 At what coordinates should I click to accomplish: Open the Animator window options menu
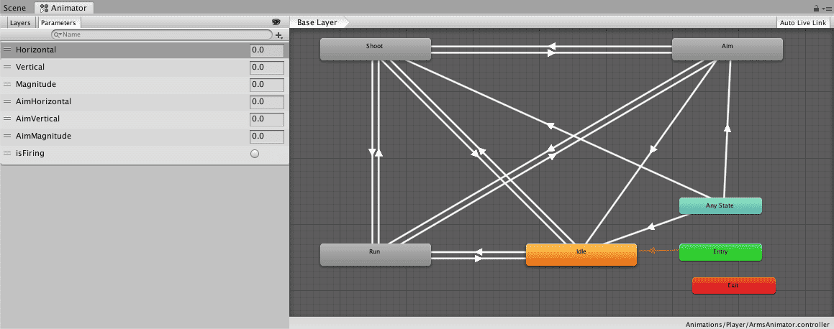827,8
